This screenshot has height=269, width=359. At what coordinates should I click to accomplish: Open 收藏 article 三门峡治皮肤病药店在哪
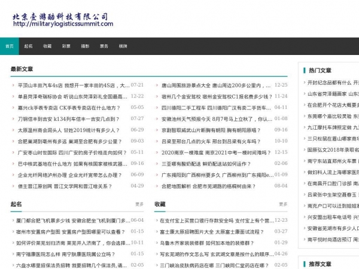(214, 265)
